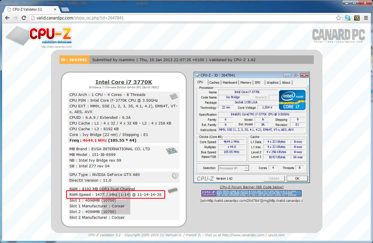This screenshot has height=243, width=373.
Task: Click the browser forward arrow
Action: point(16,18)
